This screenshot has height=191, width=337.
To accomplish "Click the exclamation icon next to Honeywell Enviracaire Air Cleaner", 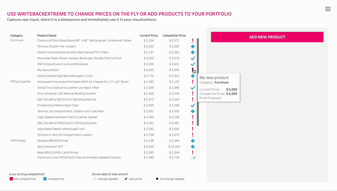I will (x=193, y=82).
